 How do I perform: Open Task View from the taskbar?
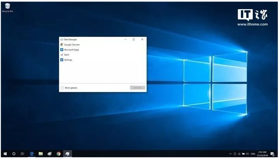pyautogui.click(x=22, y=154)
